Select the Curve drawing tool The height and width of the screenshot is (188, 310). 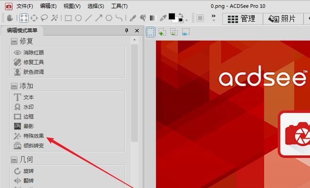click(119, 18)
